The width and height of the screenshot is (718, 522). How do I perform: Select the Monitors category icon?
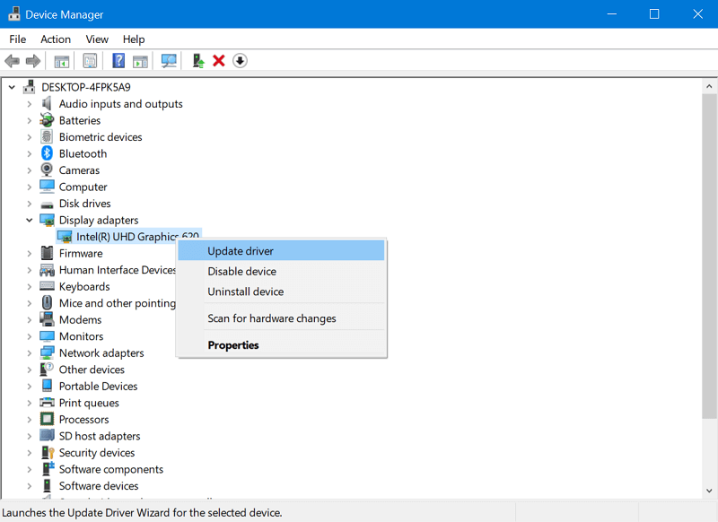pos(47,336)
